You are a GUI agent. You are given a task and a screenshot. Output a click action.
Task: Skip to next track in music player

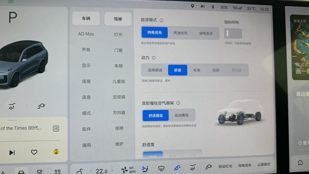tap(12, 152)
